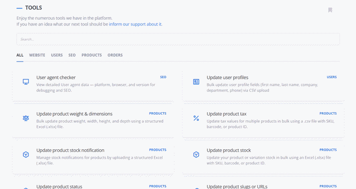
Task: Click 'Update your product or variation stock' description
Action: coord(269,160)
